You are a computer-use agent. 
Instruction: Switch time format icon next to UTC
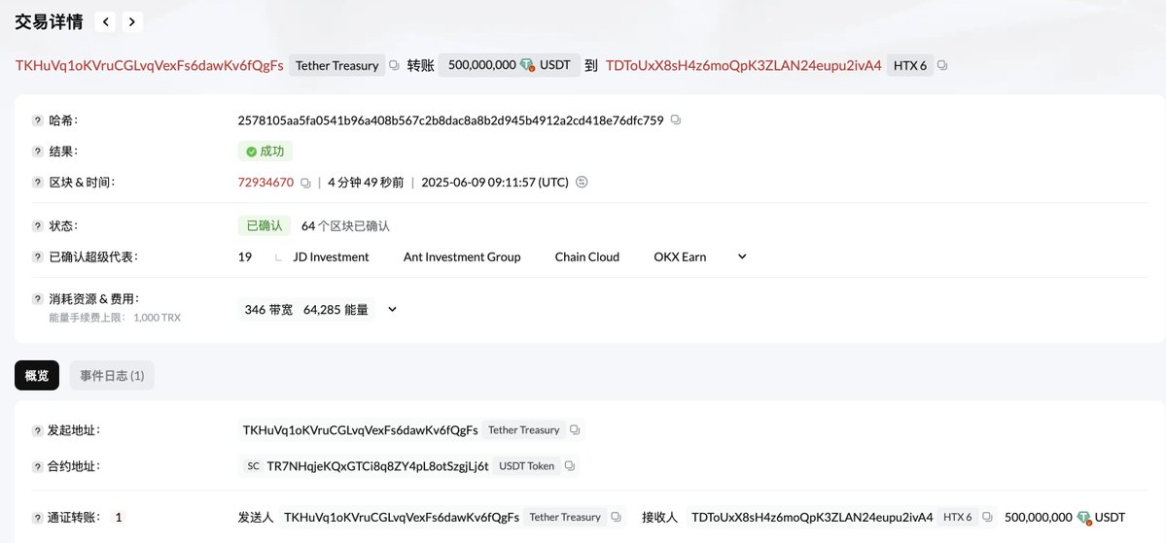[x=583, y=182]
